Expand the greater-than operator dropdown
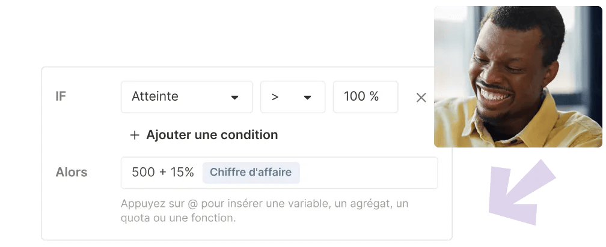Screen dimensions: 606x247 (307, 98)
